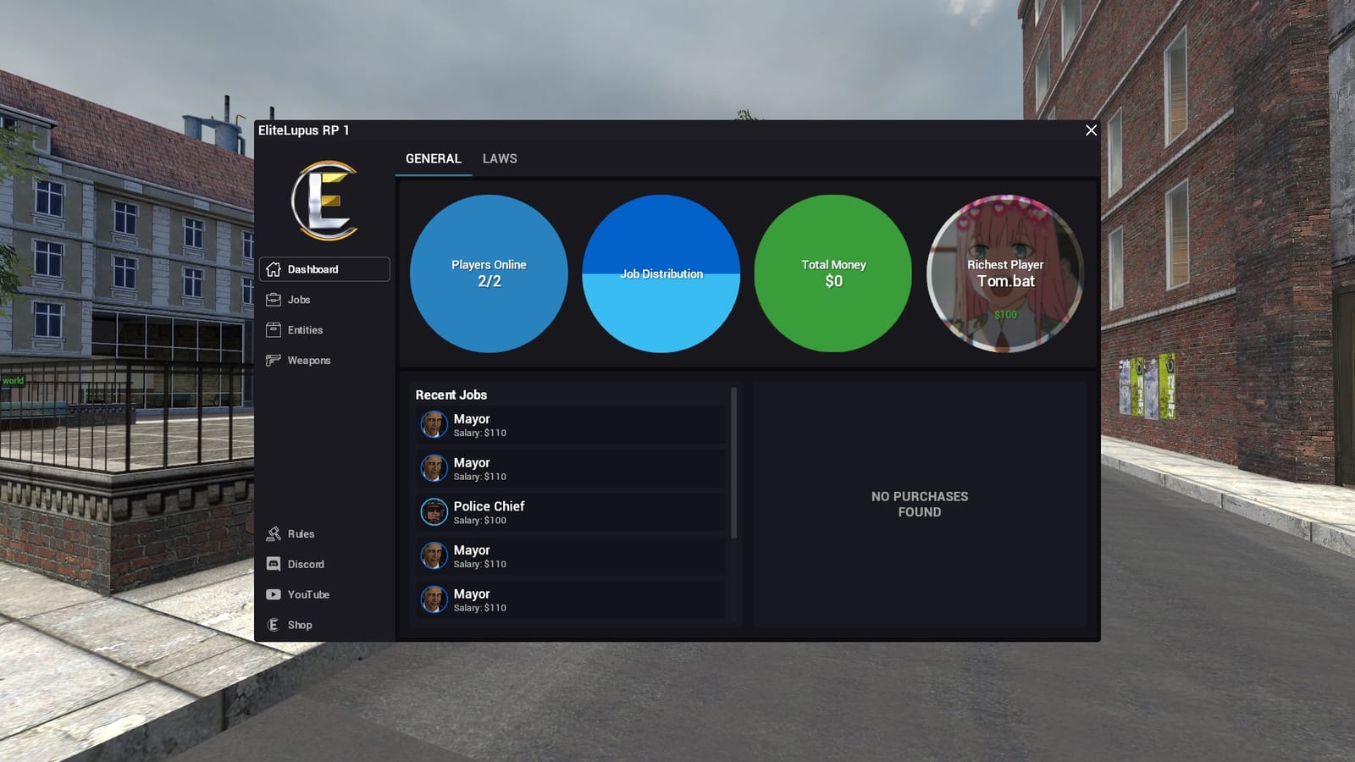The image size is (1355, 762).
Task: Click the Players Online 2/2 circle
Action: (x=489, y=273)
